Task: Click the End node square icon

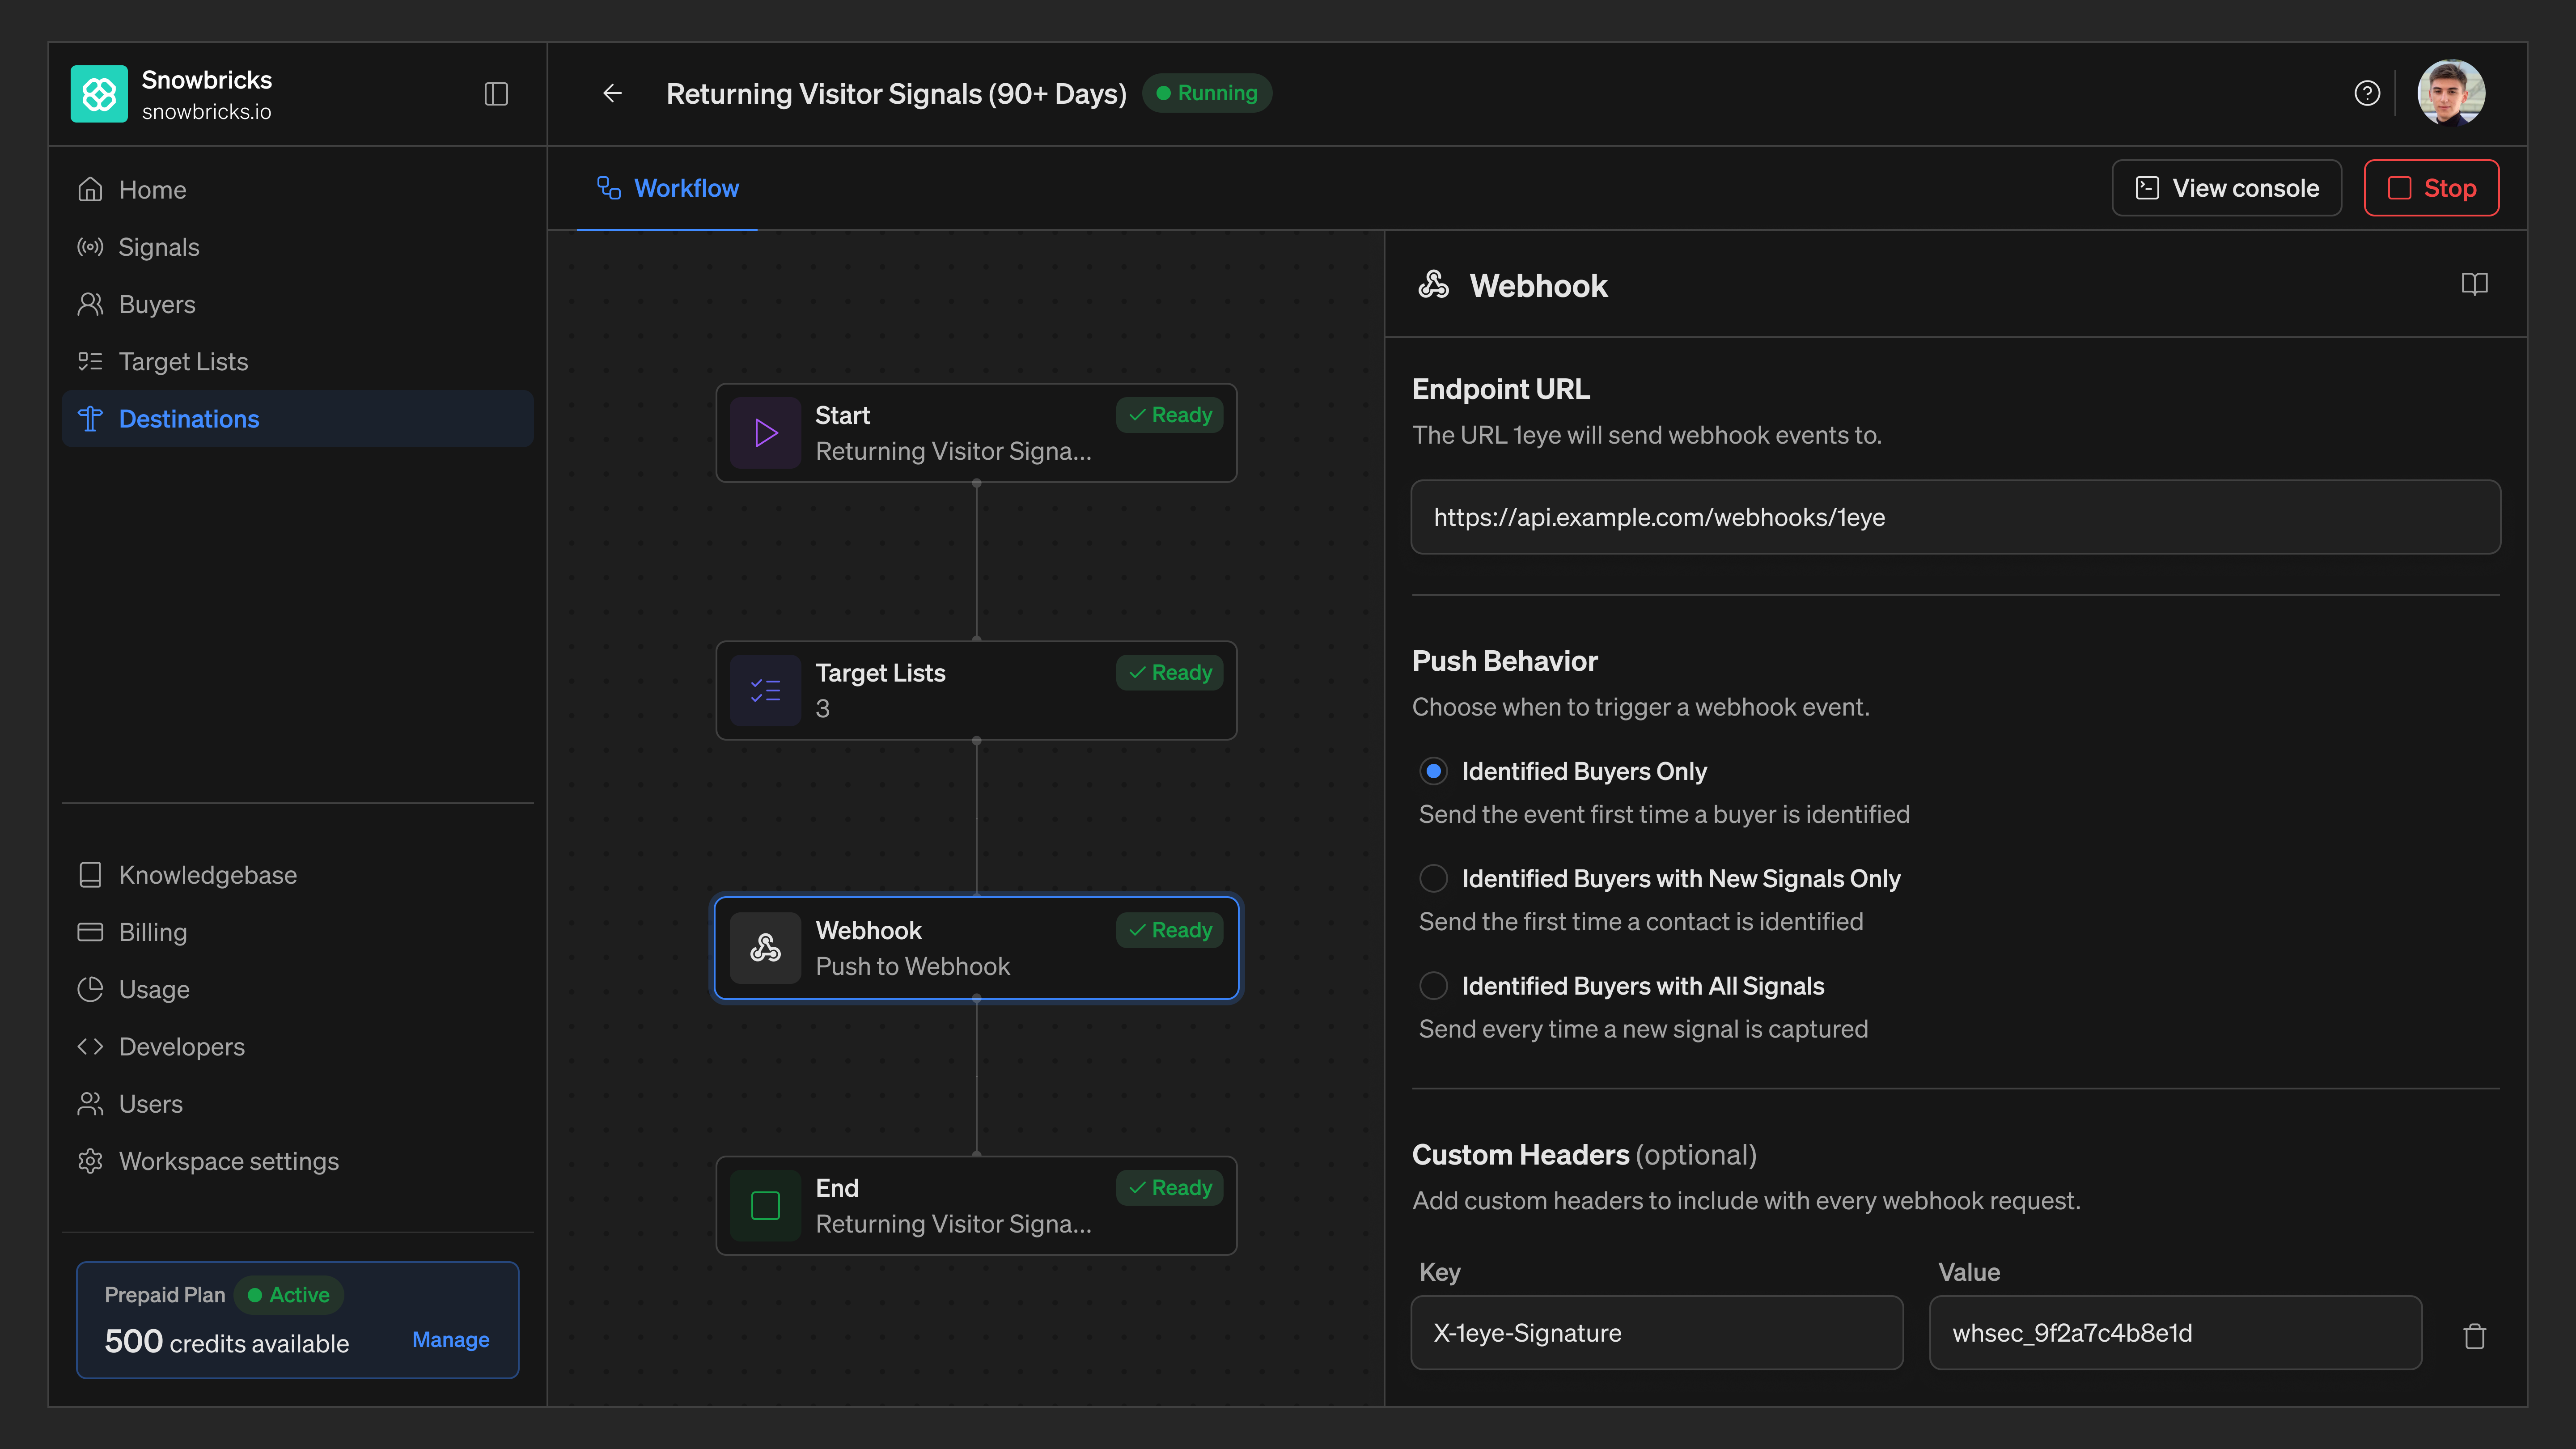Action: [766, 1206]
